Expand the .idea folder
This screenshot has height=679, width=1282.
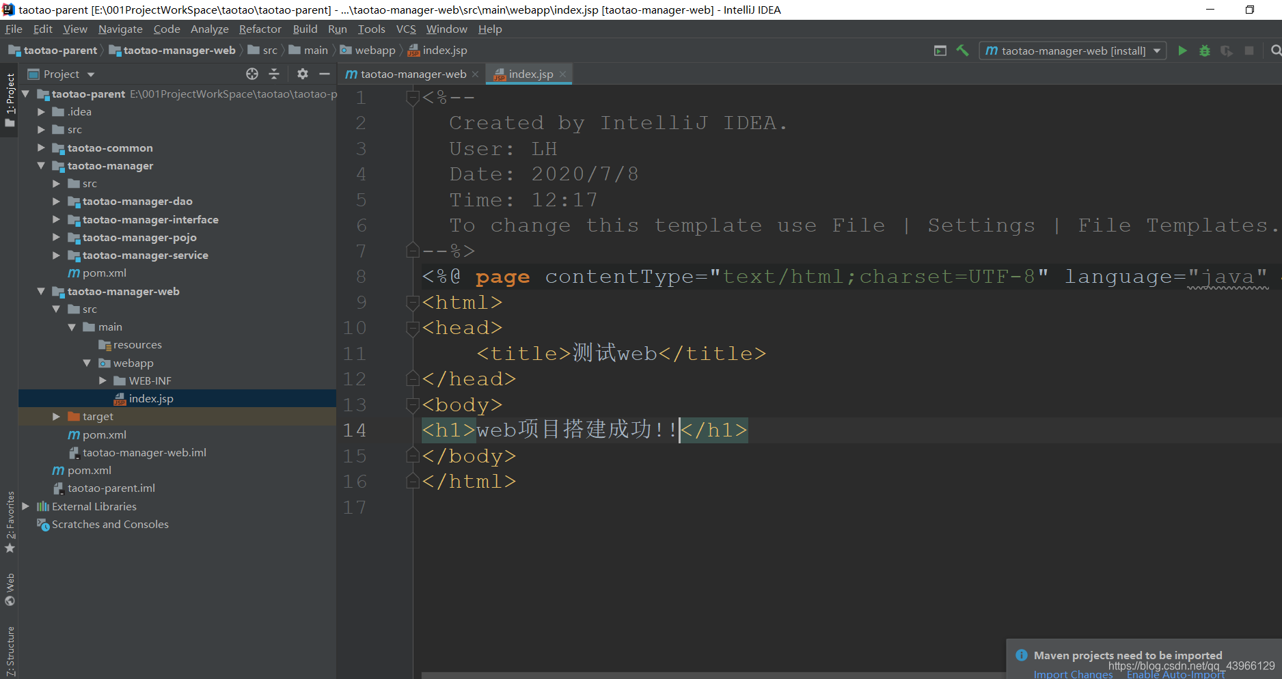click(x=41, y=111)
